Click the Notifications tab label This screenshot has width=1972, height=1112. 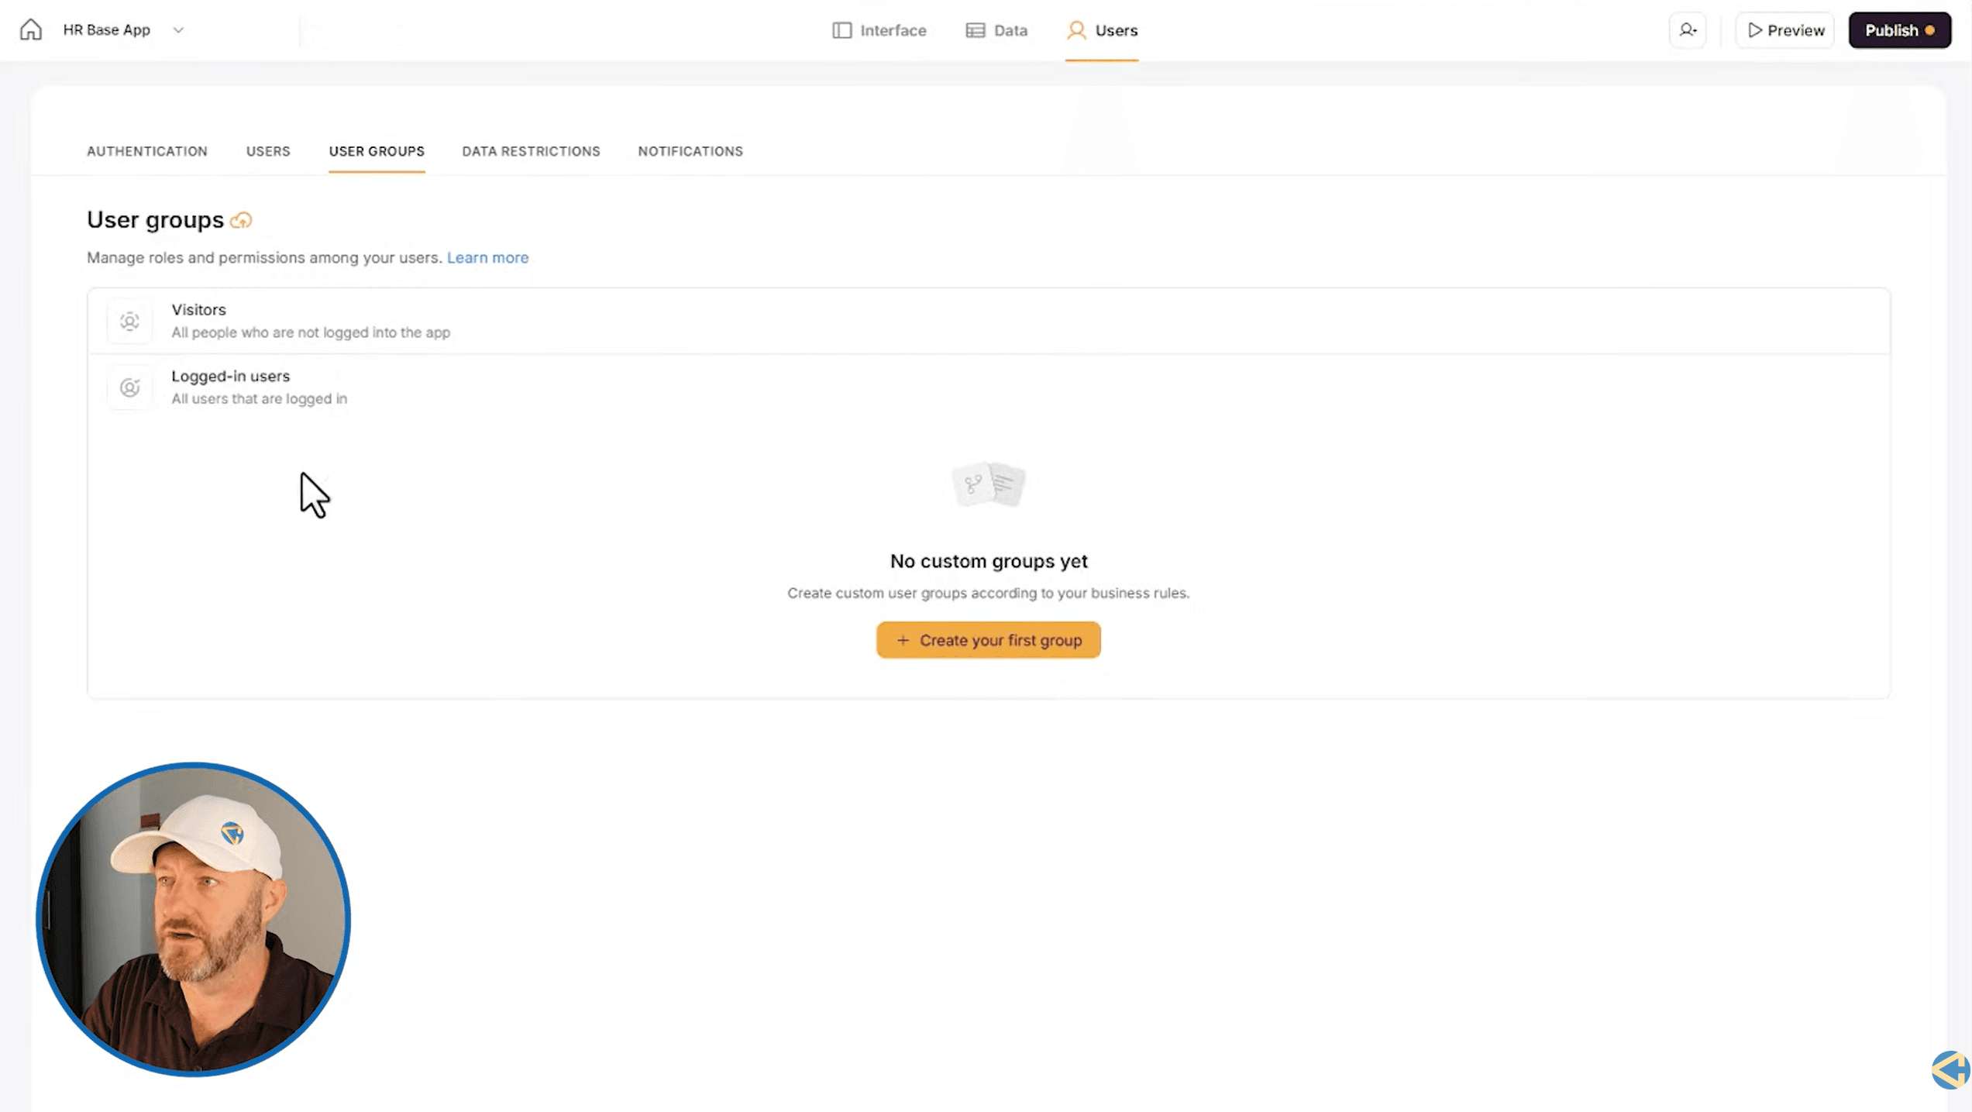point(690,151)
